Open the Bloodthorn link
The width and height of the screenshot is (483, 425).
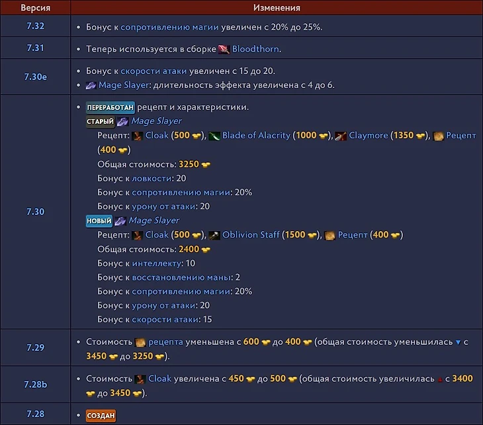pyautogui.click(x=256, y=49)
